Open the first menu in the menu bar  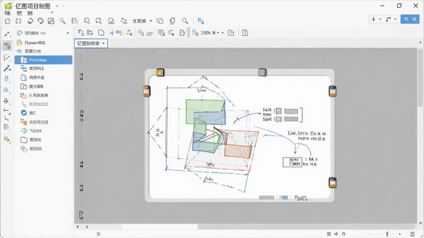tap(7, 13)
